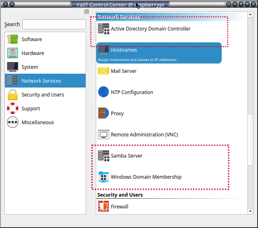The image size is (258, 228).
Task: Click the Mail Server envelope icon
Action: click(104, 71)
